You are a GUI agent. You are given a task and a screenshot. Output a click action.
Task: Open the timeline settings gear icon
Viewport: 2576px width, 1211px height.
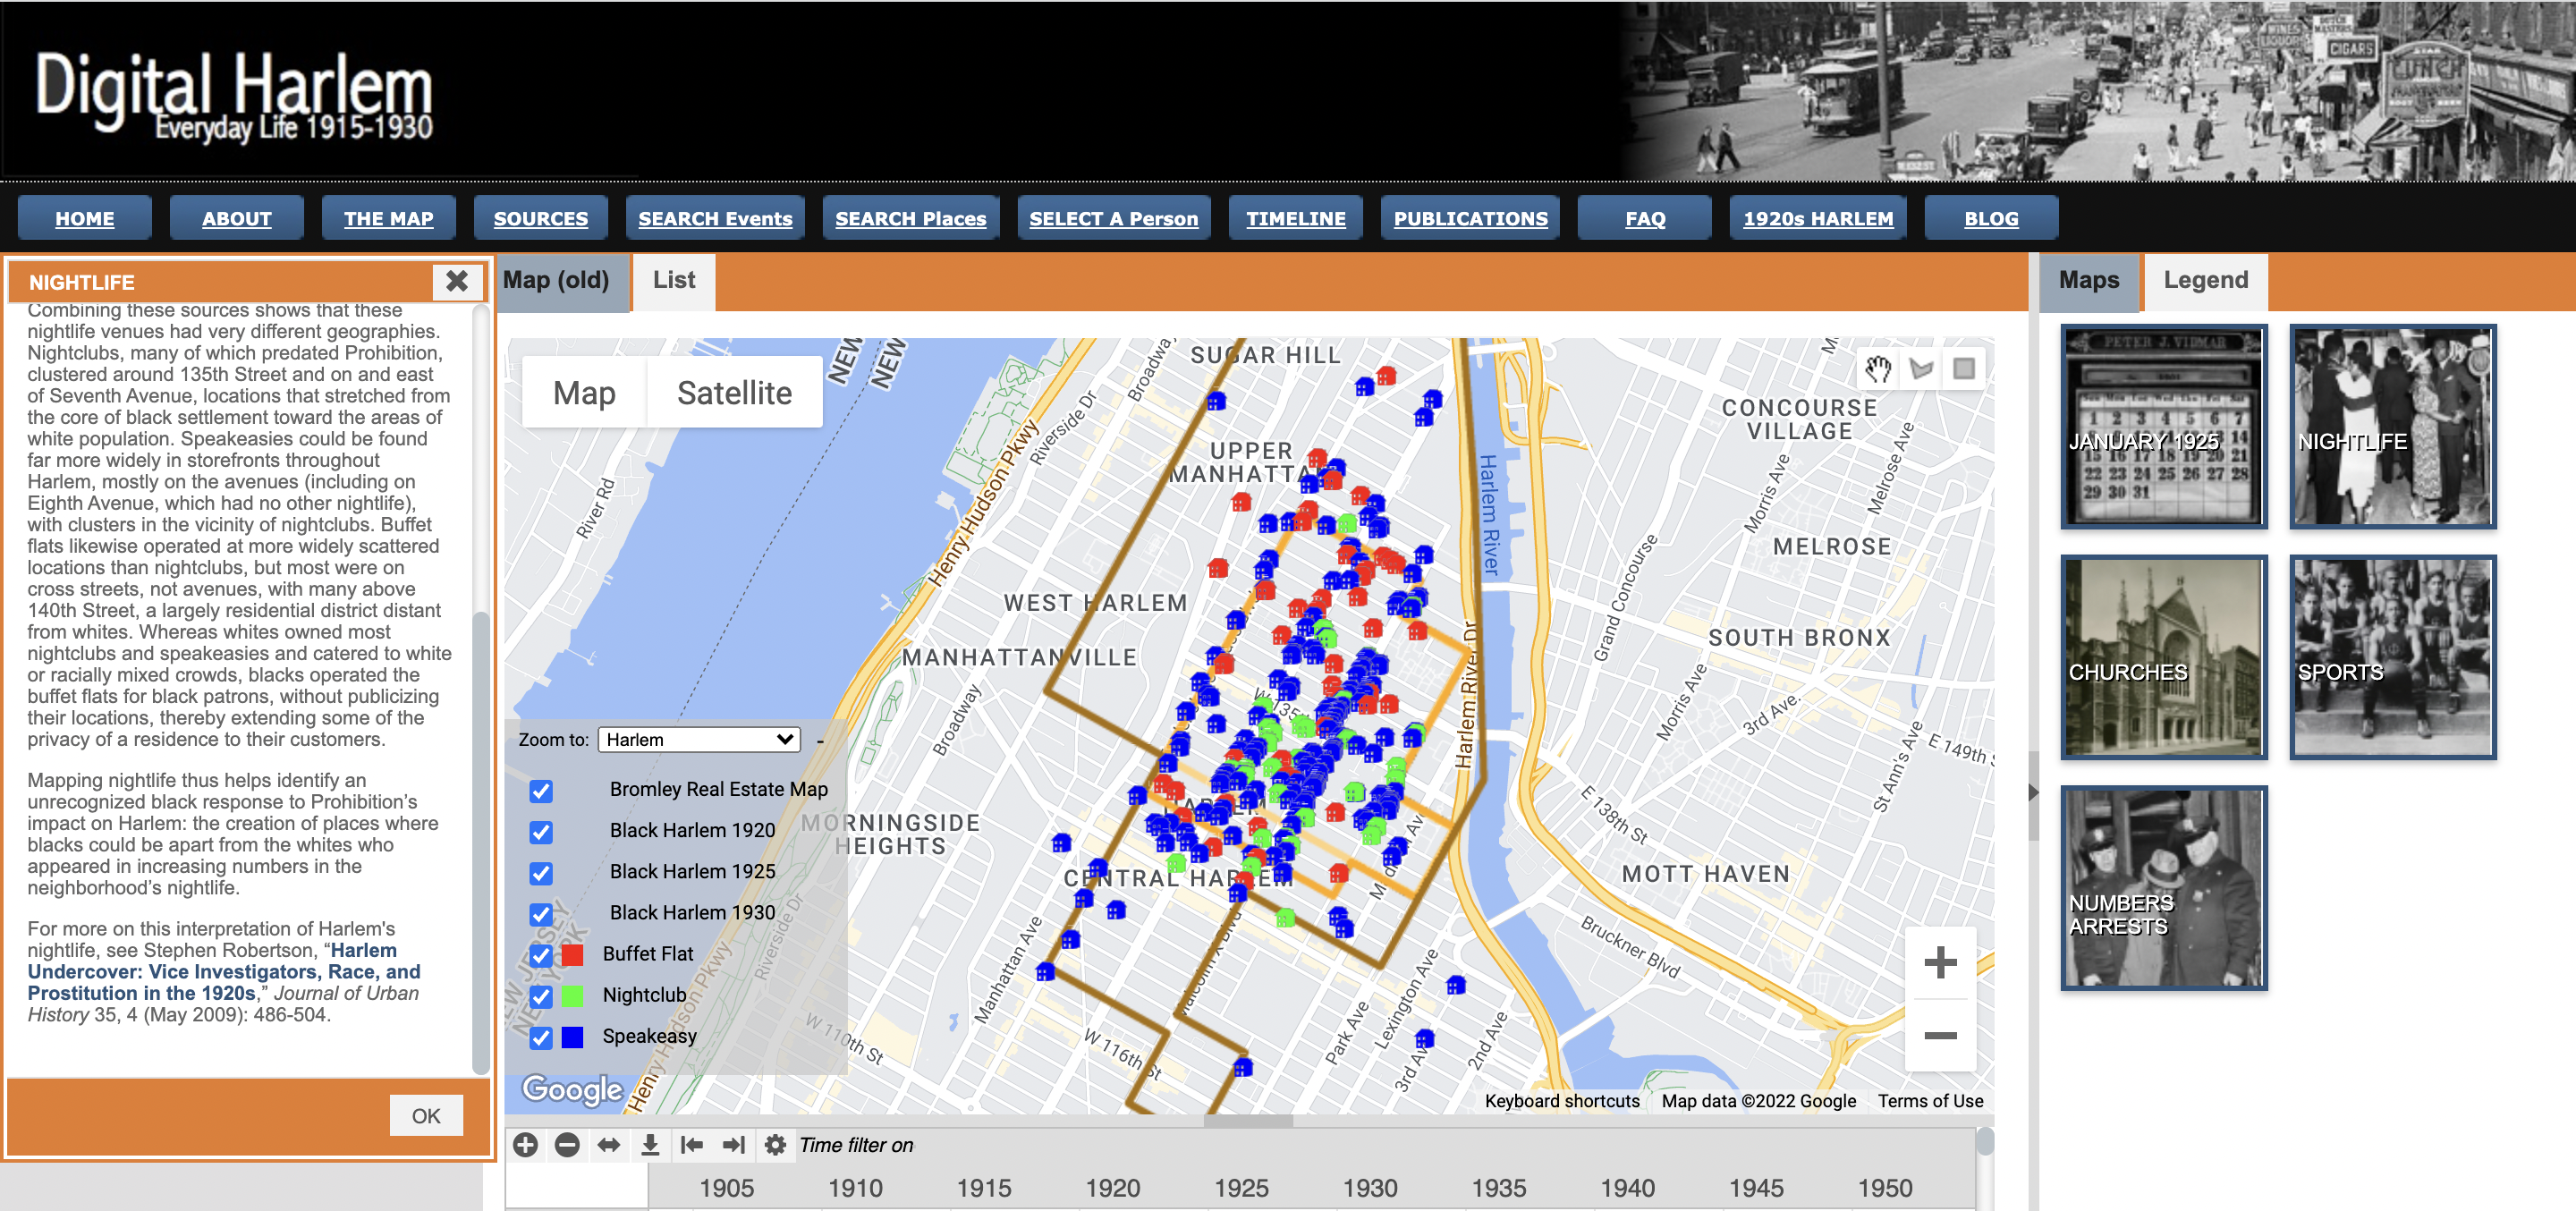(775, 1145)
